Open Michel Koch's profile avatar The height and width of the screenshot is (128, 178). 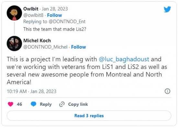[14, 44]
